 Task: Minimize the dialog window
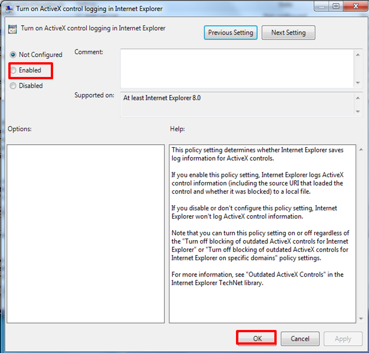click(322, 6)
